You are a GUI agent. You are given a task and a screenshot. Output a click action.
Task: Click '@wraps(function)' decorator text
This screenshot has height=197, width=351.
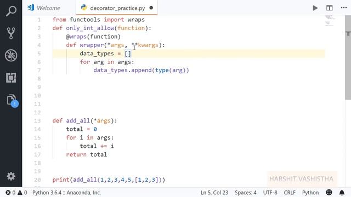[x=93, y=37]
